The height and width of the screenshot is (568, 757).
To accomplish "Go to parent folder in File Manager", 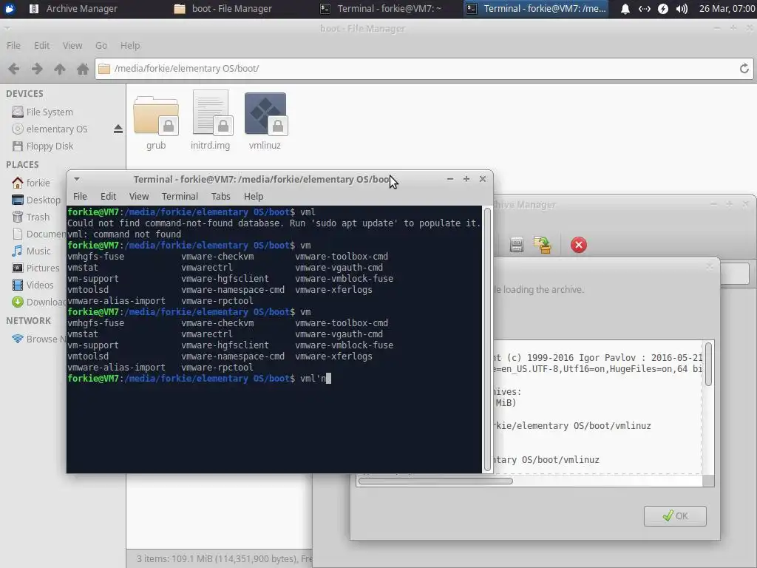I will pyautogui.click(x=59, y=69).
